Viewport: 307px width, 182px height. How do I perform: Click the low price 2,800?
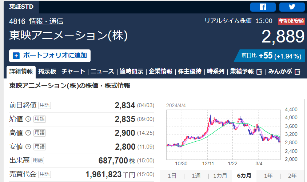pyautogui.click(x=125, y=147)
